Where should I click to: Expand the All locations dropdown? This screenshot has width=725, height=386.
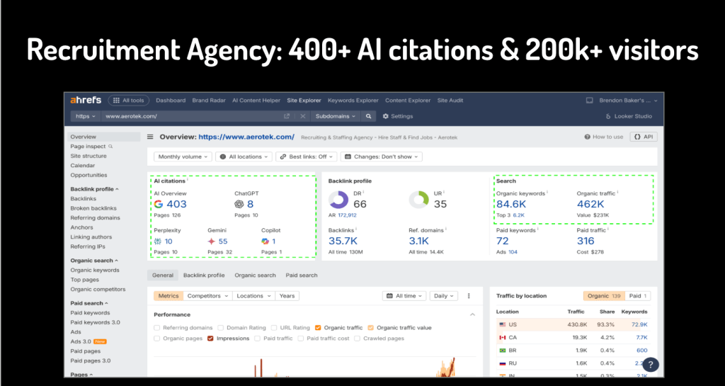click(x=244, y=157)
